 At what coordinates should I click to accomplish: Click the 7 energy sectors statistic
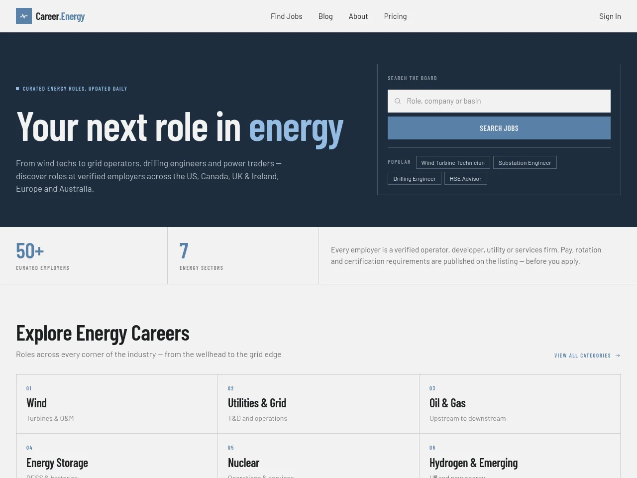pyautogui.click(x=202, y=255)
